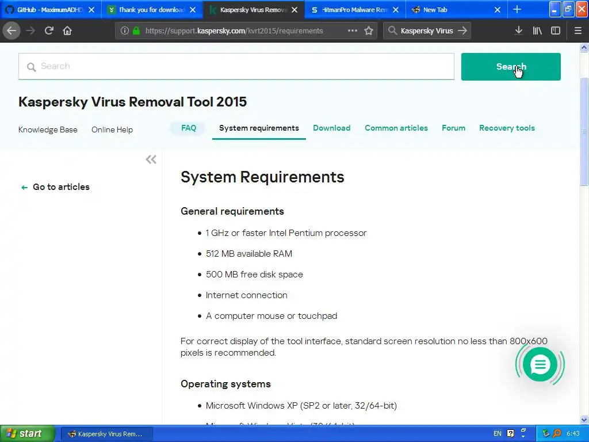
Task: Open the FAQ section
Action: (x=189, y=128)
